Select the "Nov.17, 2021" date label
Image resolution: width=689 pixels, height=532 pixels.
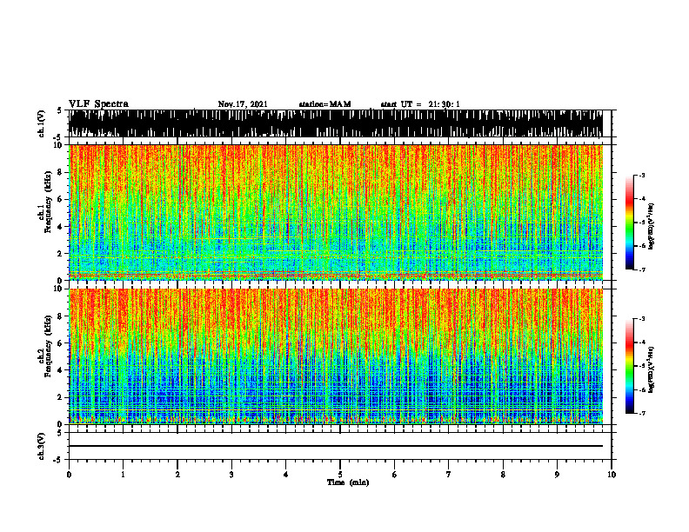243,104
